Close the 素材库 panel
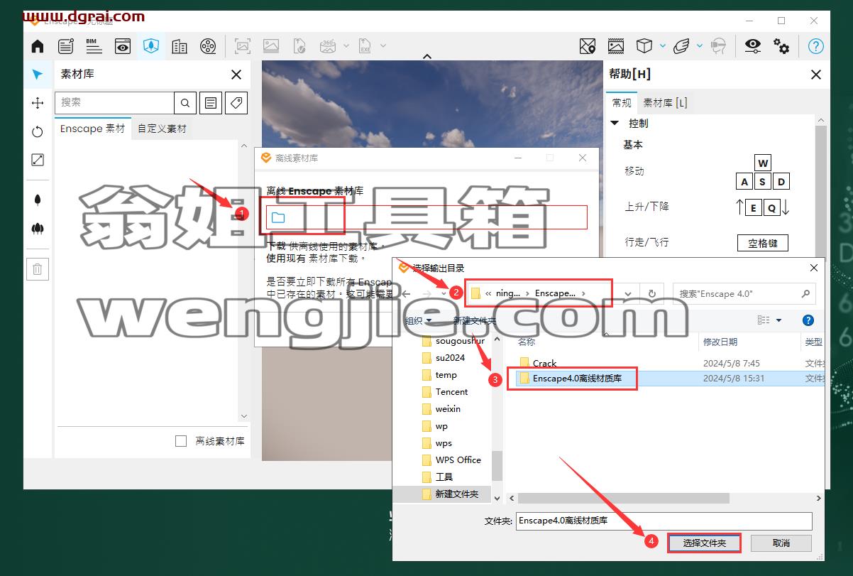This screenshot has width=853, height=576. point(236,75)
